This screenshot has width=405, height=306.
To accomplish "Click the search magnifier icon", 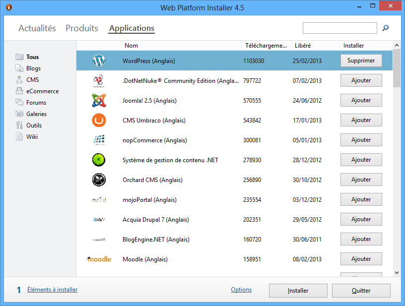I will coord(386,28).
